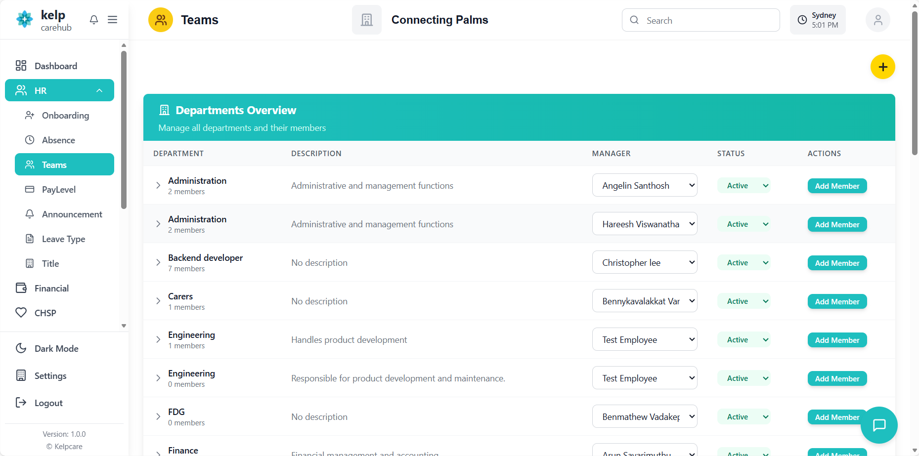Image resolution: width=919 pixels, height=456 pixels.
Task: Click Logout in the sidebar
Action: click(48, 403)
